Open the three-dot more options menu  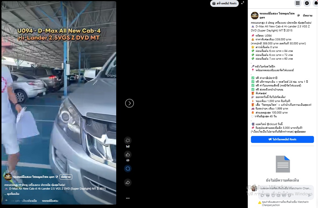(127, 198)
